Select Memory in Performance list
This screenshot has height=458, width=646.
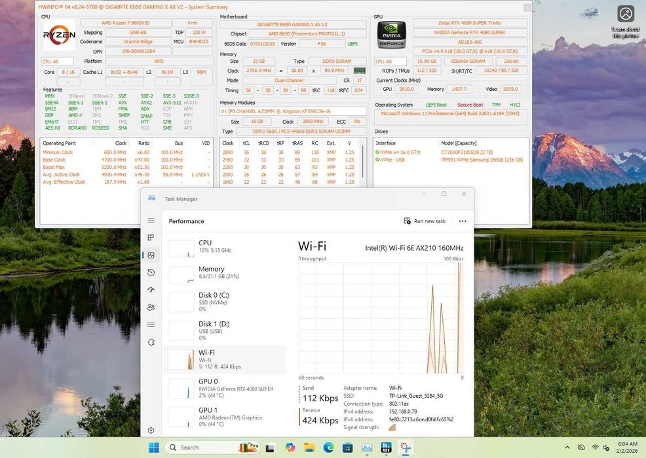click(225, 273)
